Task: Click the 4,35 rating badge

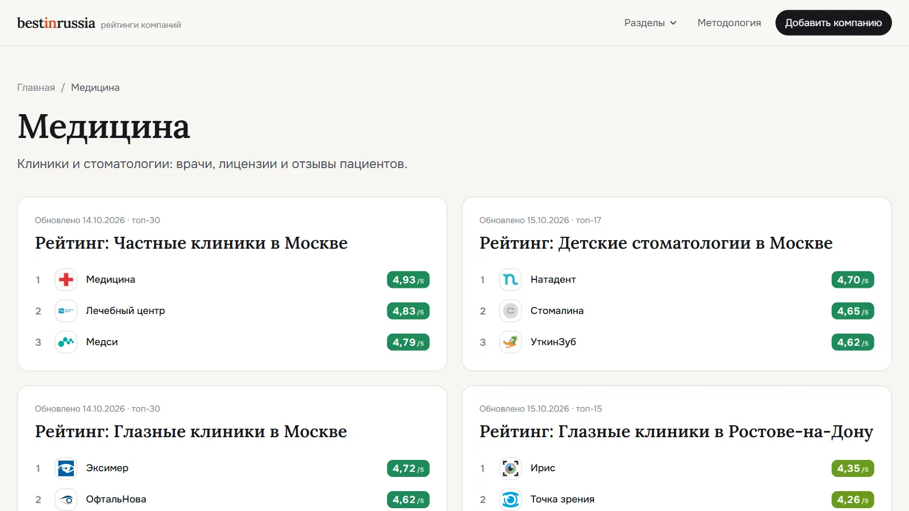Action: tap(853, 468)
